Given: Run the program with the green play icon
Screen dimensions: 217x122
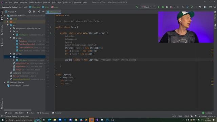Looking at the screenshot, I should tap(159, 7).
